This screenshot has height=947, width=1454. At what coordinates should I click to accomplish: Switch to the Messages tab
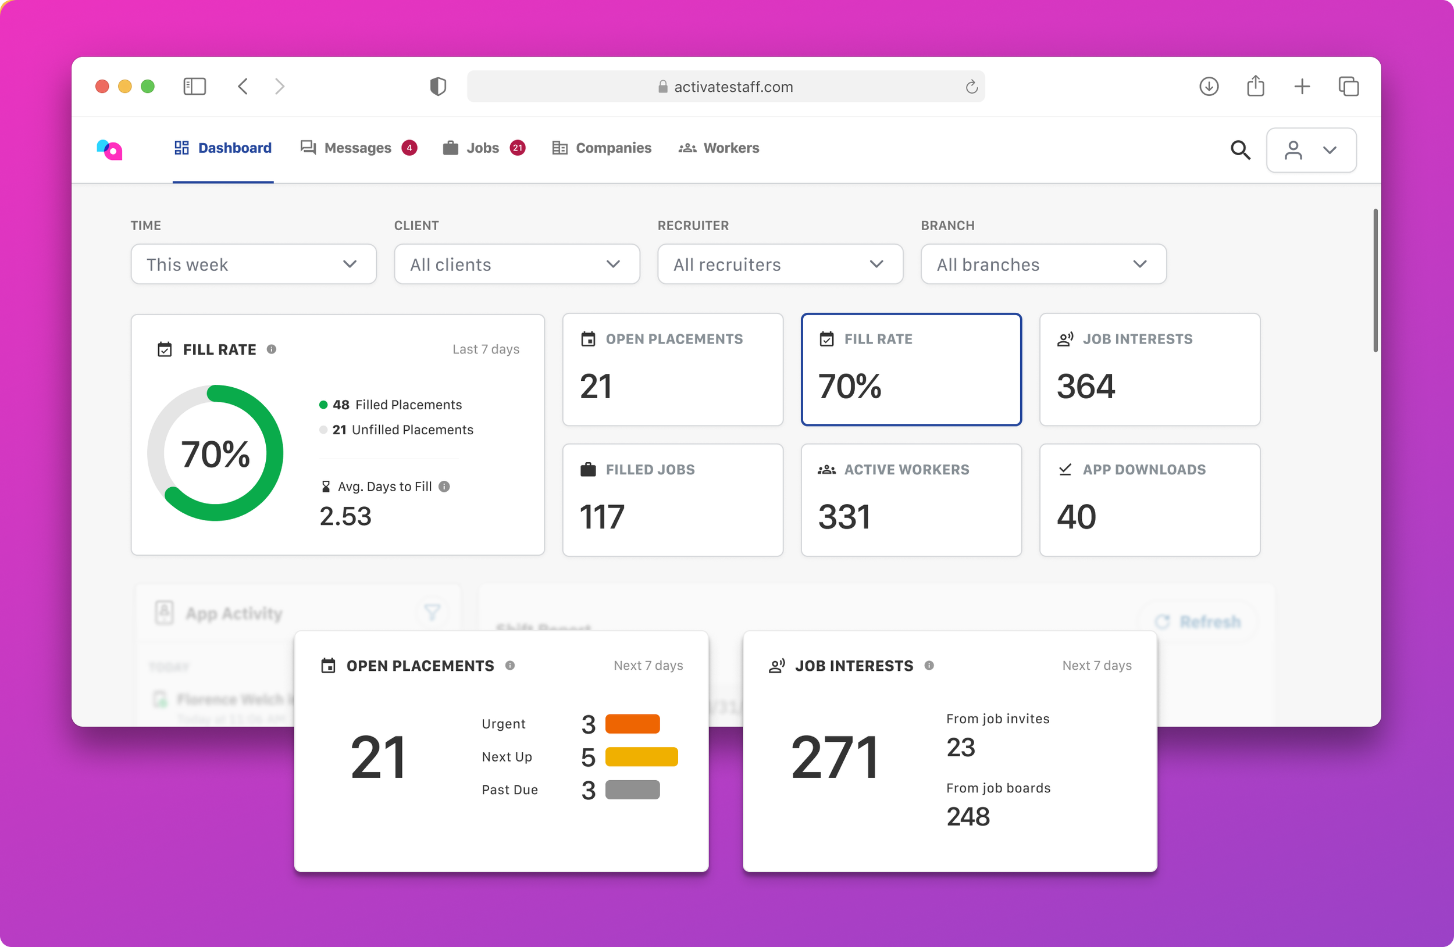(357, 148)
